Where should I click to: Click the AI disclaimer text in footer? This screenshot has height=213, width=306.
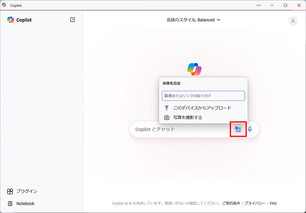click(166, 203)
